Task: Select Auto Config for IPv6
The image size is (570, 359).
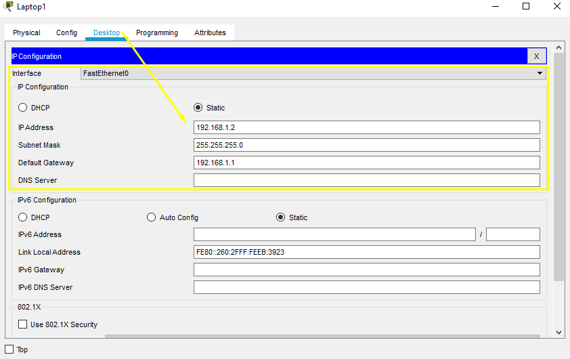Action: tap(173, 217)
